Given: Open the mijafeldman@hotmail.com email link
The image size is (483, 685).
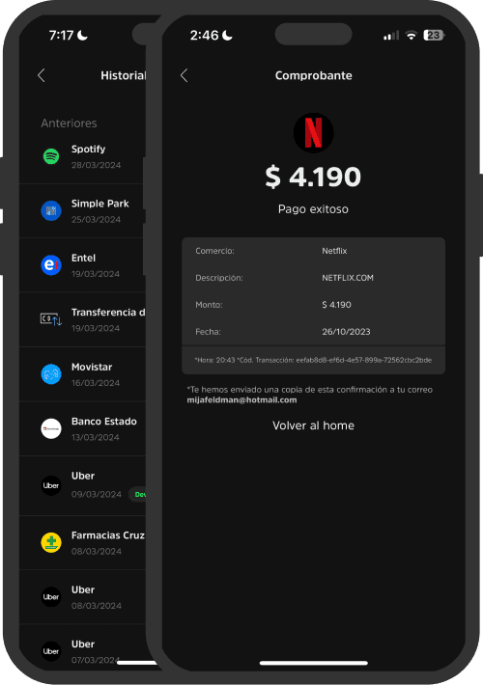Looking at the screenshot, I should pos(241,400).
